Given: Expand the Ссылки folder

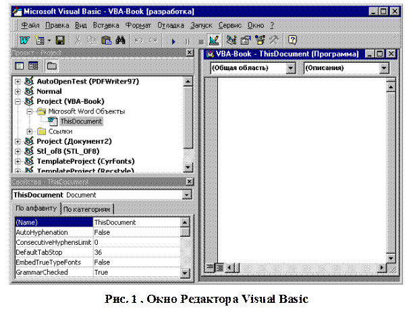Looking at the screenshot, I should 30,131.
